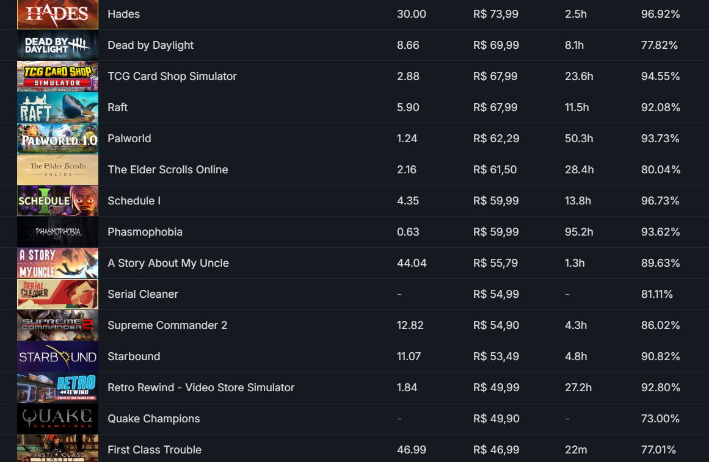
Task: Open the First Class Trouble thumbnail
Action: click(57, 449)
